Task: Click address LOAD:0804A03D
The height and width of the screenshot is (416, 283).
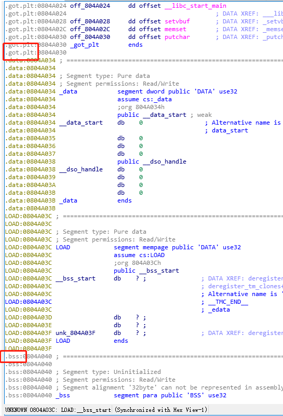Action: tap(29, 317)
